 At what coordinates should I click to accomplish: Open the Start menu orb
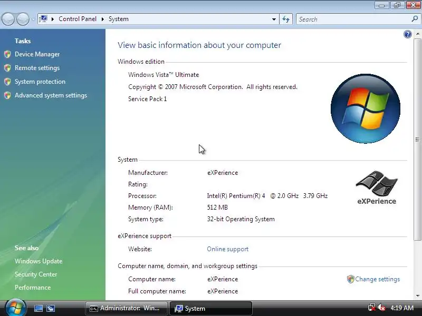(16, 308)
